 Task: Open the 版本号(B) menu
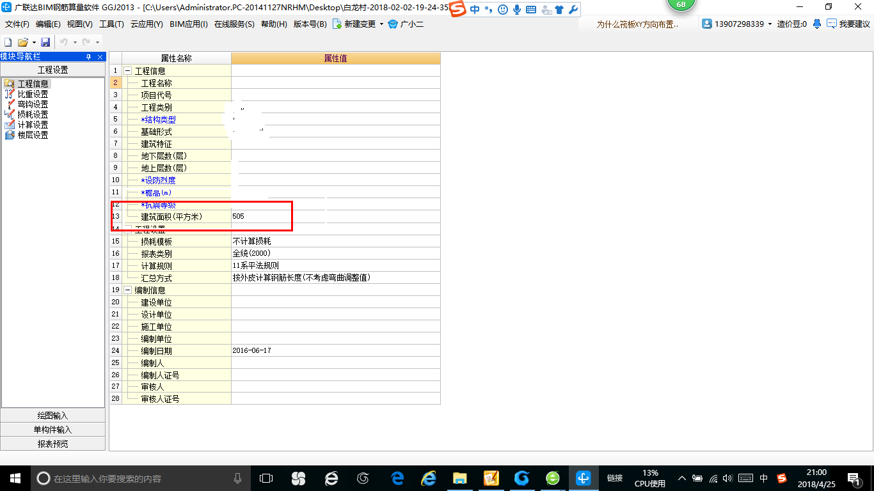(x=310, y=24)
